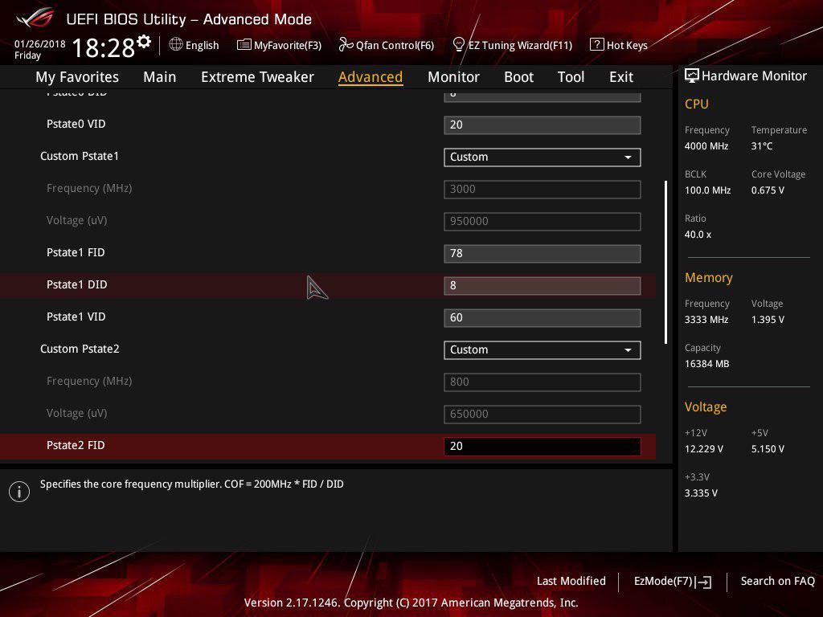Select the Pstate1 VID row label

pyautogui.click(x=76, y=317)
